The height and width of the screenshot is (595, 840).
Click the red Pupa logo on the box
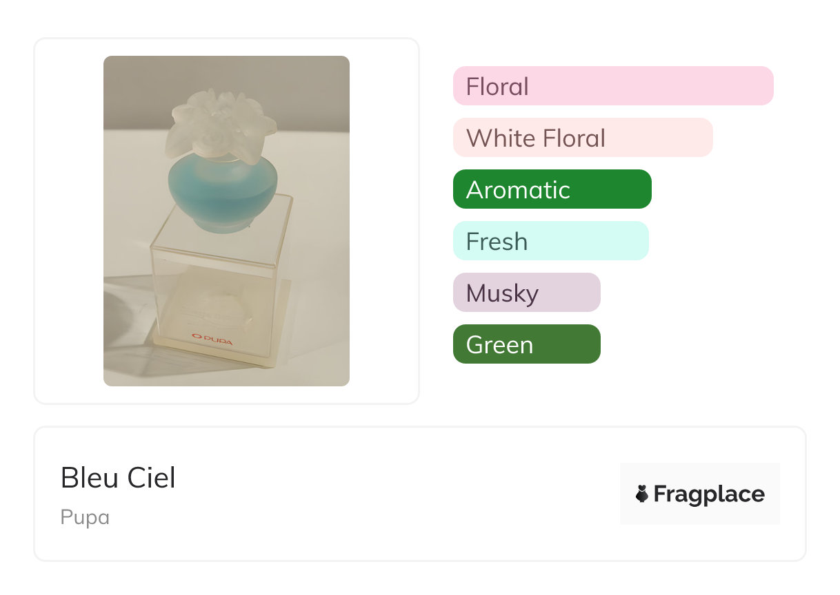tap(212, 340)
